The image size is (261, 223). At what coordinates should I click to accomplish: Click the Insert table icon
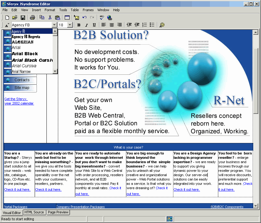(67, 17)
